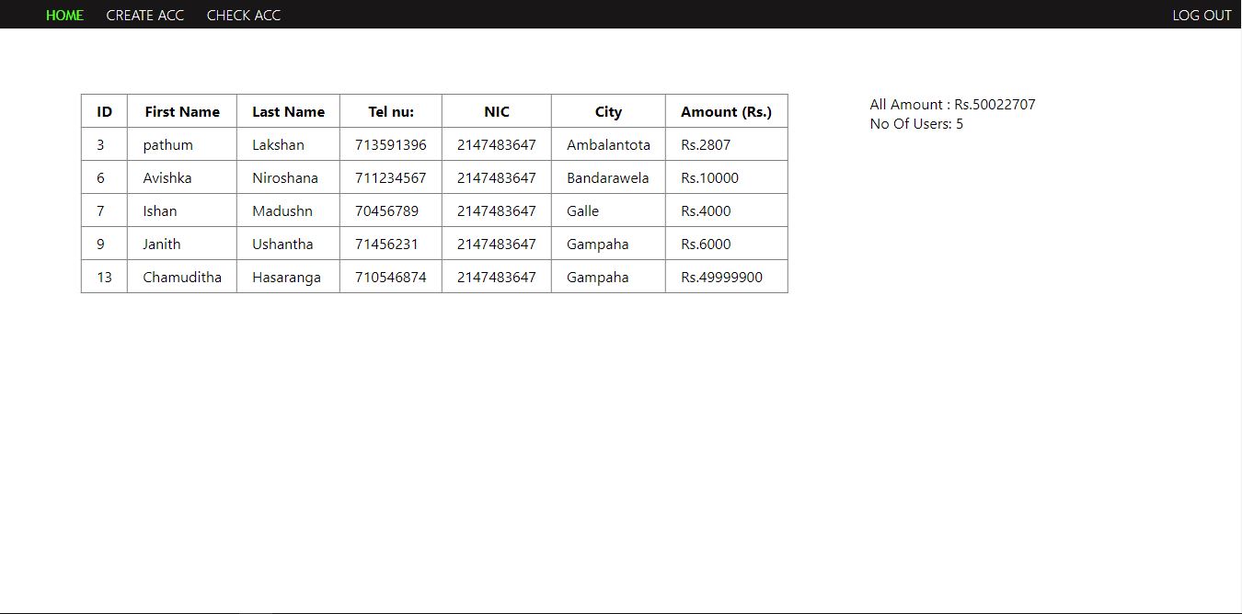The width and height of the screenshot is (1242, 614).
Task: Click Avishka Niroshana's amount Rs.10000
Action: click(708, 177)
